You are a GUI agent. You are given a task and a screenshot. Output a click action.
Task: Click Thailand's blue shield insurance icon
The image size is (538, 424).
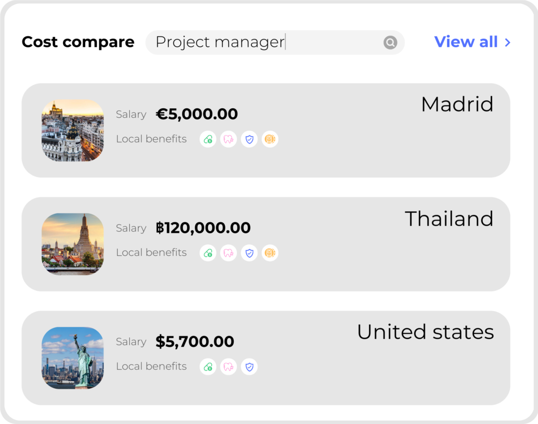pyautogui.click(x=250, y=253)
